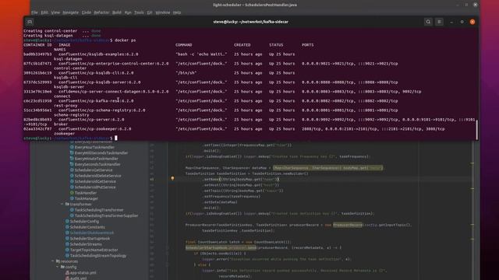The width and height of the screenshot is (499, 280).
Task: Click the resources folder icon
Action: (58, 261)
